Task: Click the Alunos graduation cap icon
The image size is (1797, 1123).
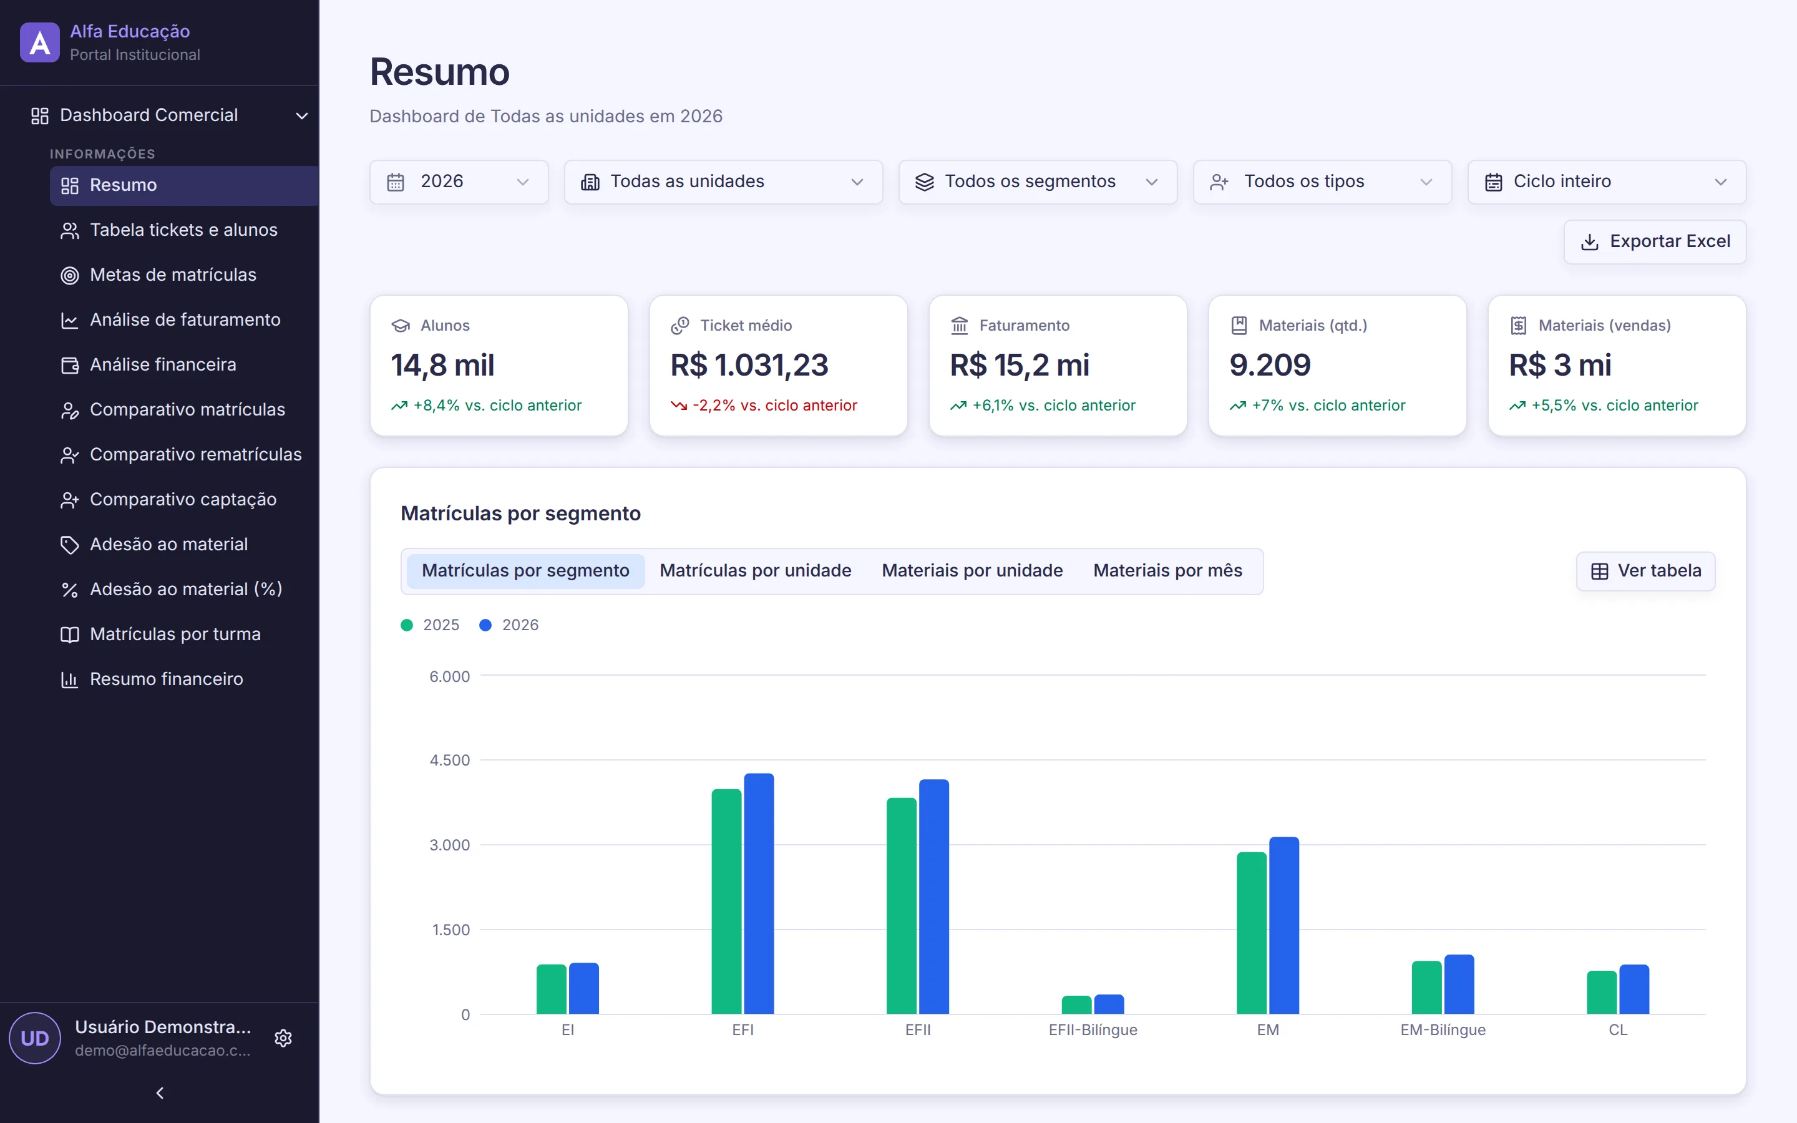Action: coord(401,325)
